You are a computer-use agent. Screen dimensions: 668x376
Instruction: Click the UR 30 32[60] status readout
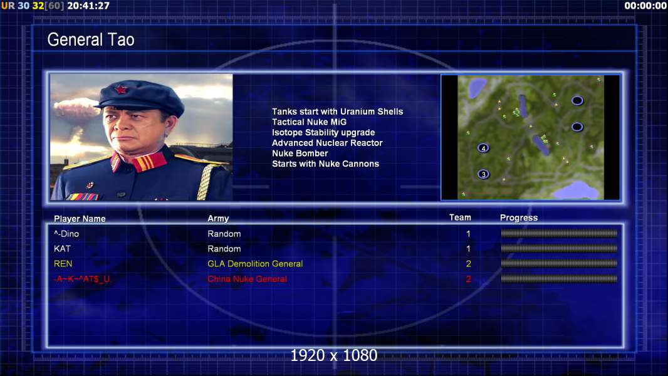(x=33, y=6)
